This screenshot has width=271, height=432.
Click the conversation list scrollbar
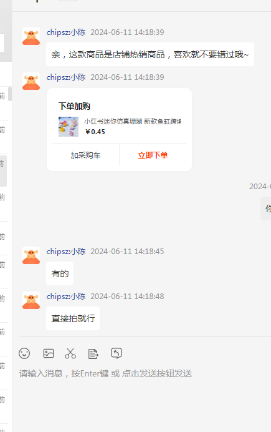(10, 94)
